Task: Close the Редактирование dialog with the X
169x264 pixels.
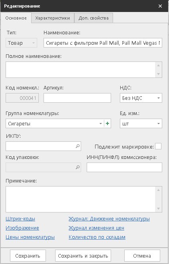Action: click(160, 6)
